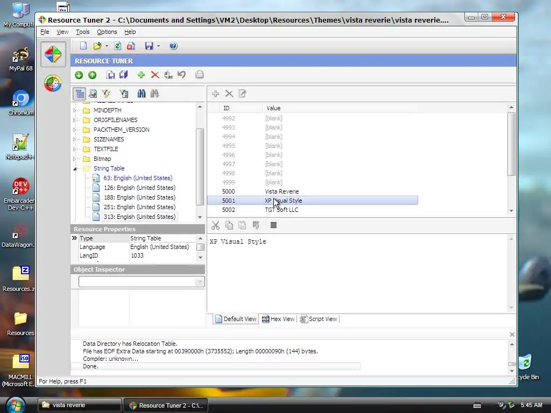
Task: Click the Undo arrow icon
Action: [182, 75]
